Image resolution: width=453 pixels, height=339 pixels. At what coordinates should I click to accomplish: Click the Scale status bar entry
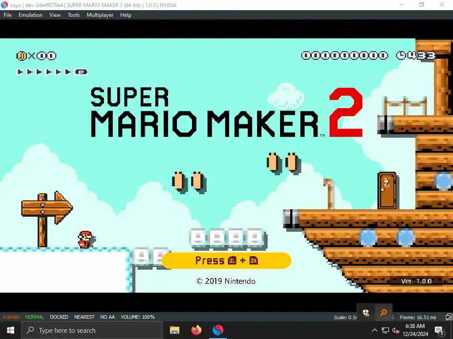click(345, 317)
